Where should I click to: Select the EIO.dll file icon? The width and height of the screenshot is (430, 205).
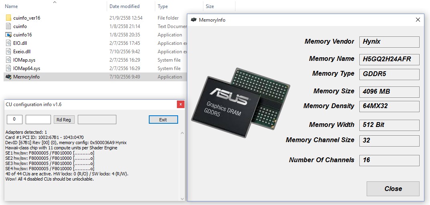pos(8,43)
